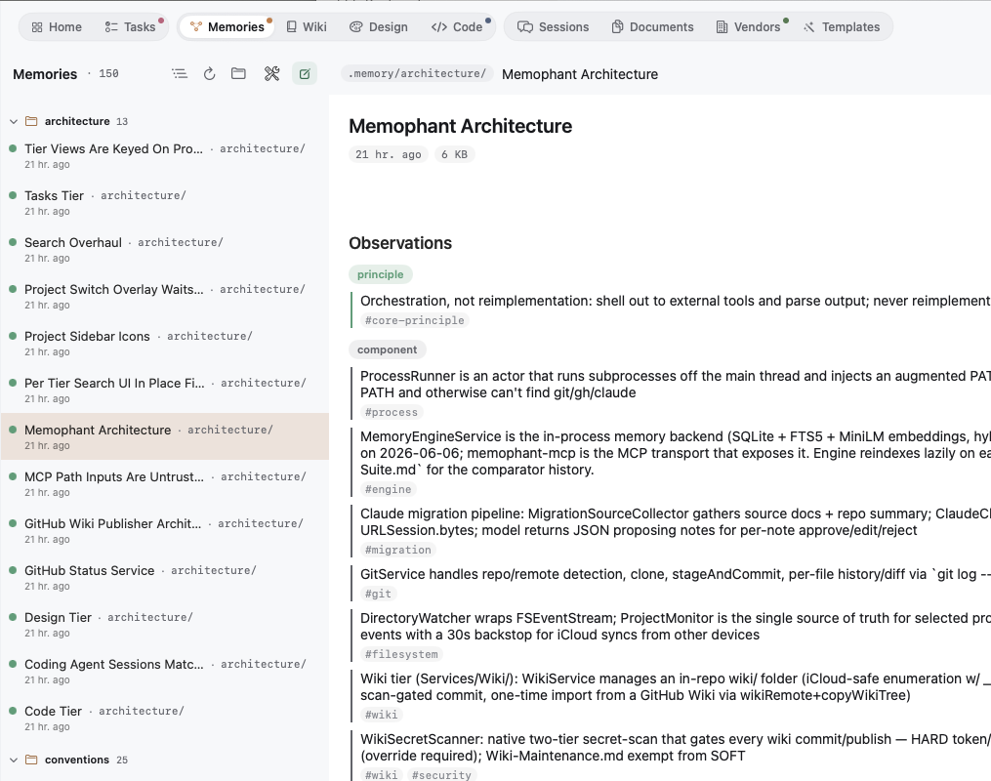Click the conventions folder icon

(x=31, y=760)
